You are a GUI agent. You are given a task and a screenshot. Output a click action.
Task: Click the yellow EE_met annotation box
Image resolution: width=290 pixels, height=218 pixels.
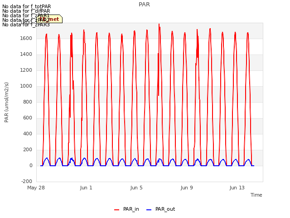(x=49, y=19)
